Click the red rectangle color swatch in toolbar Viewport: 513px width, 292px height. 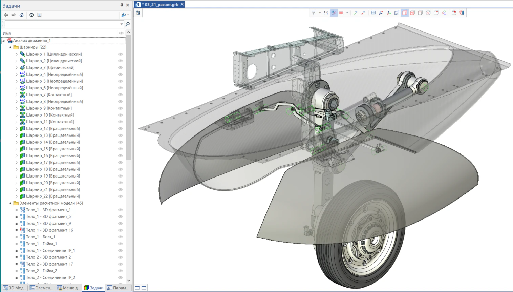coord(341,13)
